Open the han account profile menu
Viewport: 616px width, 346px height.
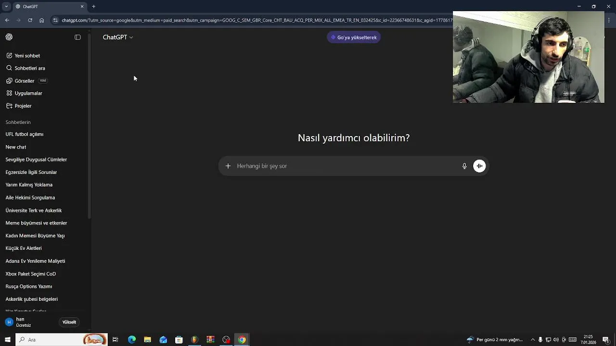click(x=29, y=322)
